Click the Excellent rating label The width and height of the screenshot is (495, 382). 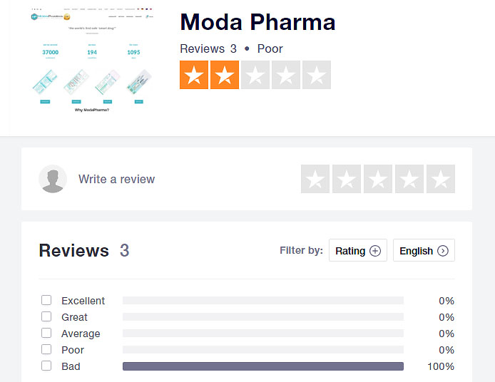(x=83, y=301)
